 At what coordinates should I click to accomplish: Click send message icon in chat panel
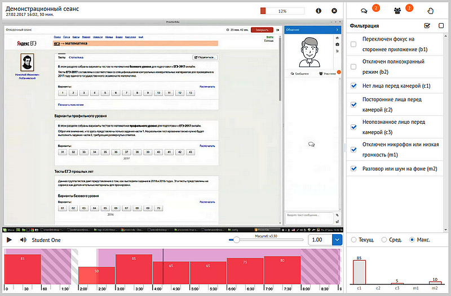pyautogui.click(x=337, y=222)
